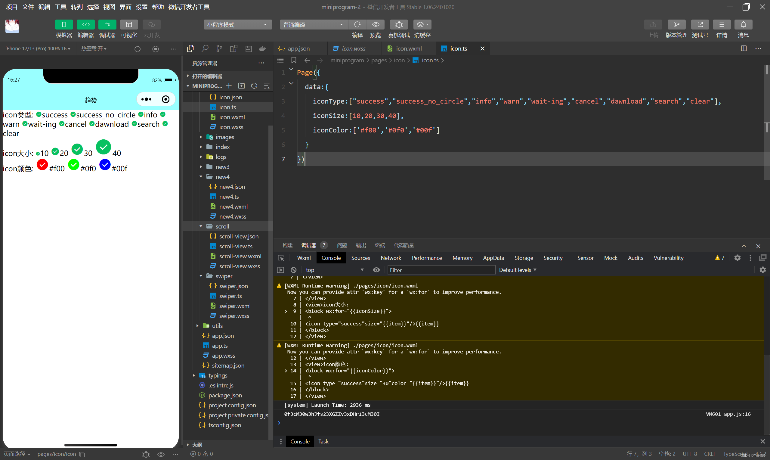
Task: Open the 消息 notification bell
Action: point(743,24)
